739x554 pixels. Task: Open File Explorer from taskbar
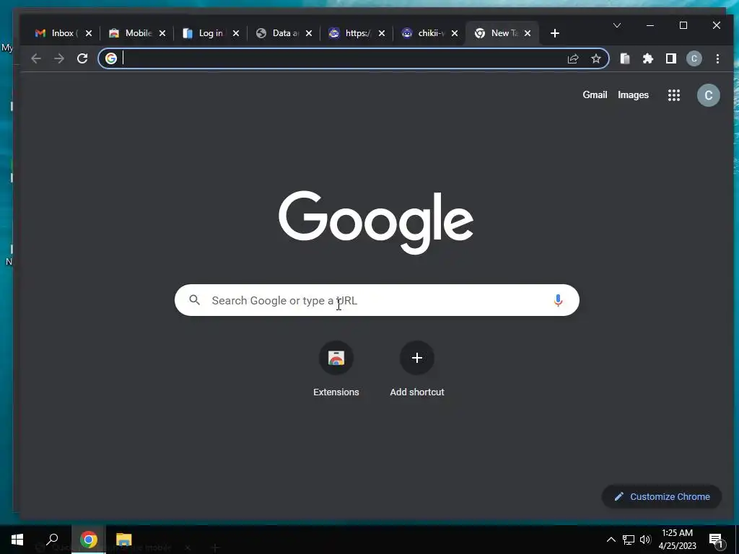[x=124, y=540]
